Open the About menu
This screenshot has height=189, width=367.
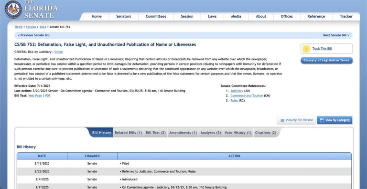[x=261, y=16]
